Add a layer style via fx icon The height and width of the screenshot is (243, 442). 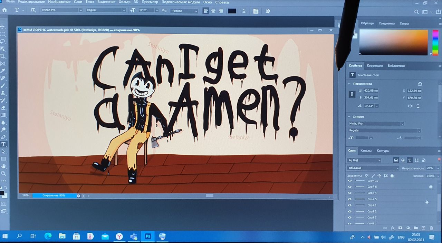click(x=393, y=228)
